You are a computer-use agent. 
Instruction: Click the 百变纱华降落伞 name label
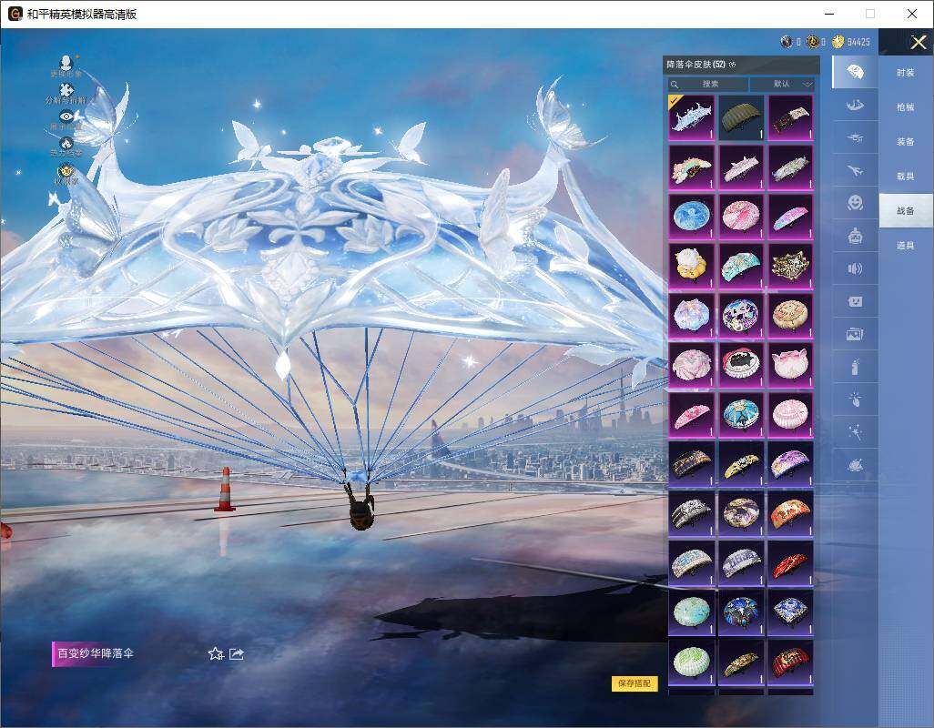click(96, 653)
